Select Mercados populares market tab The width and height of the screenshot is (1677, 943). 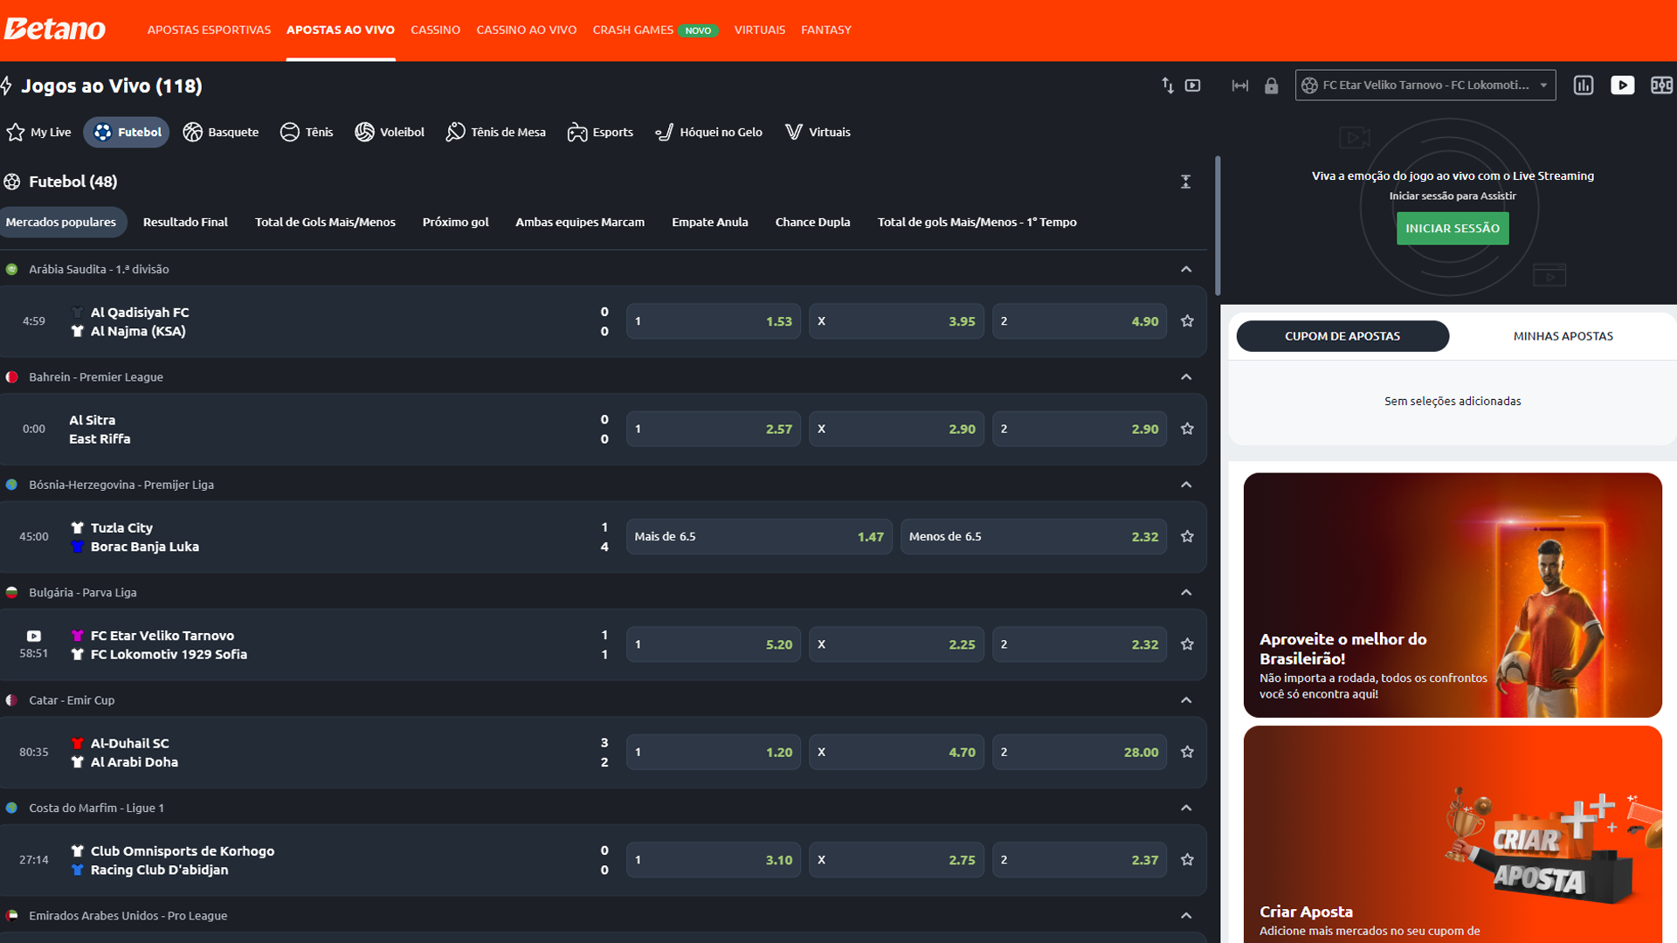coord(61,222)
